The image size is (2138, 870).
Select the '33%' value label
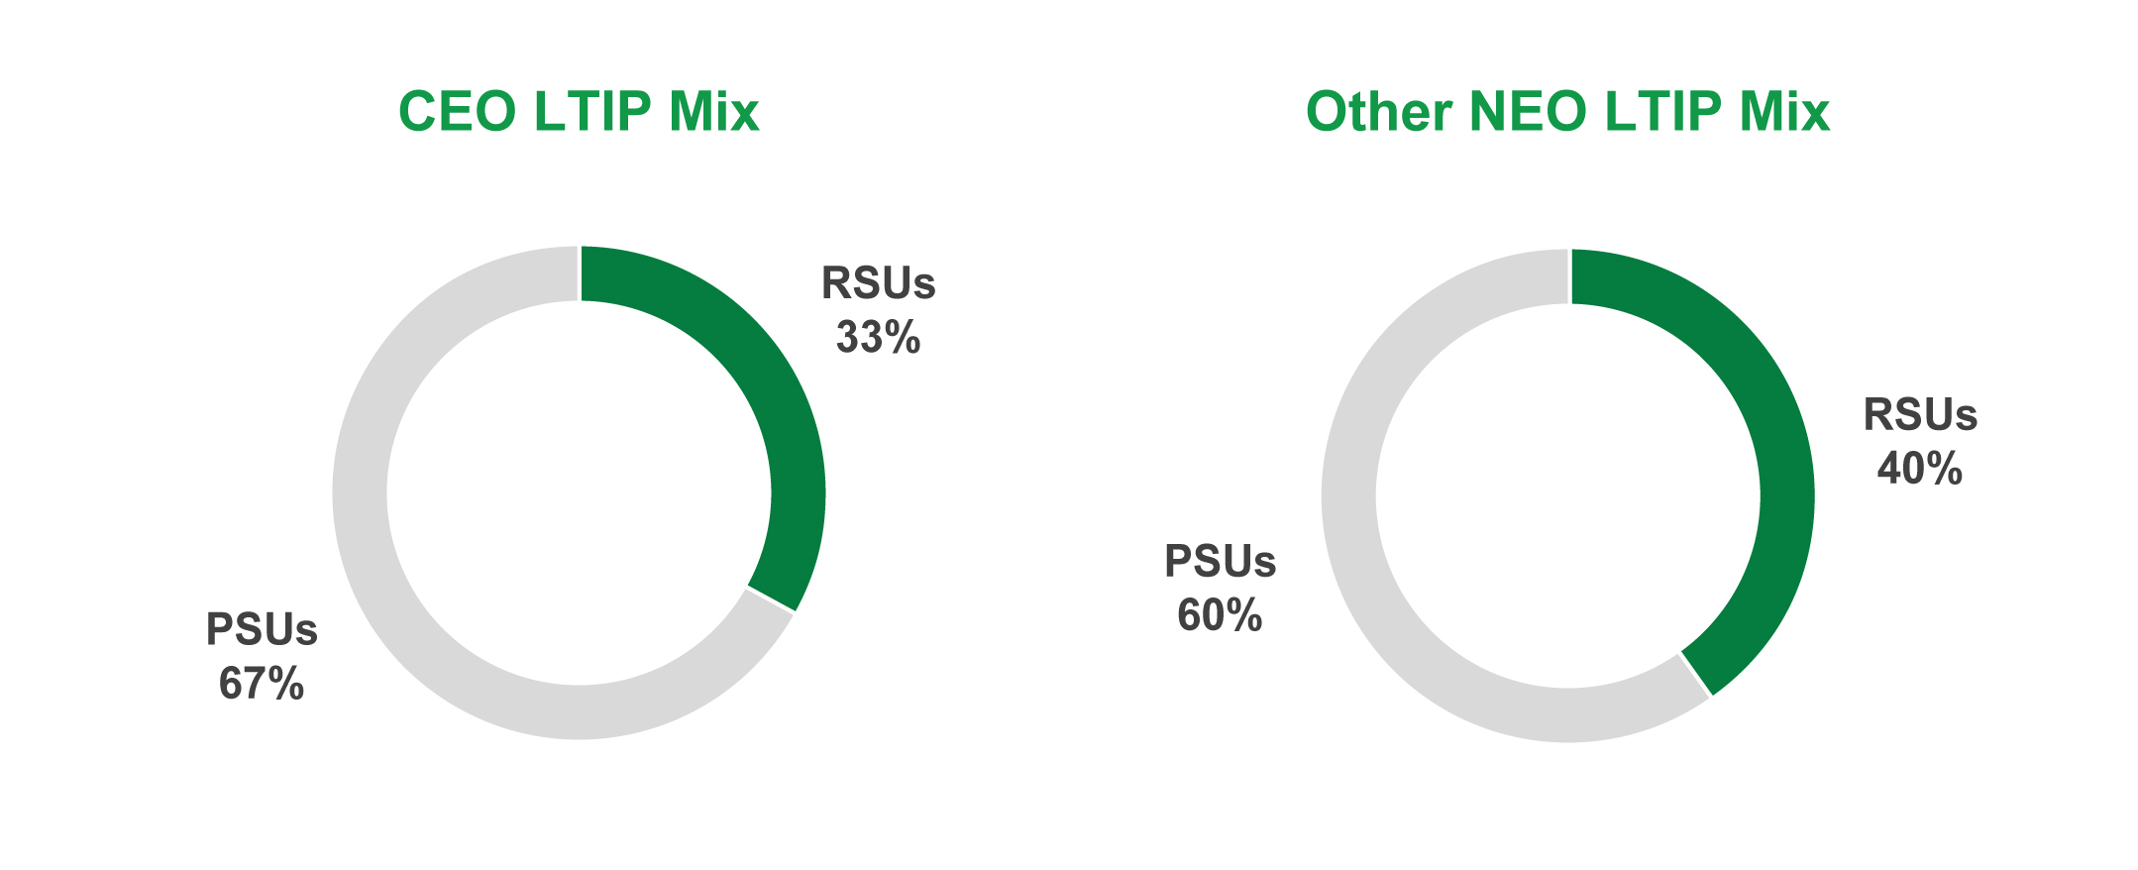pos(878,337)
